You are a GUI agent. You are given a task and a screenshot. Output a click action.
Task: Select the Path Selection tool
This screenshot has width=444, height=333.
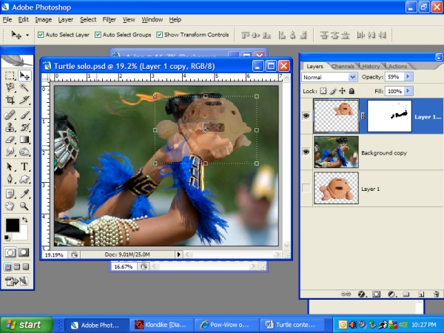pos(10,166)
